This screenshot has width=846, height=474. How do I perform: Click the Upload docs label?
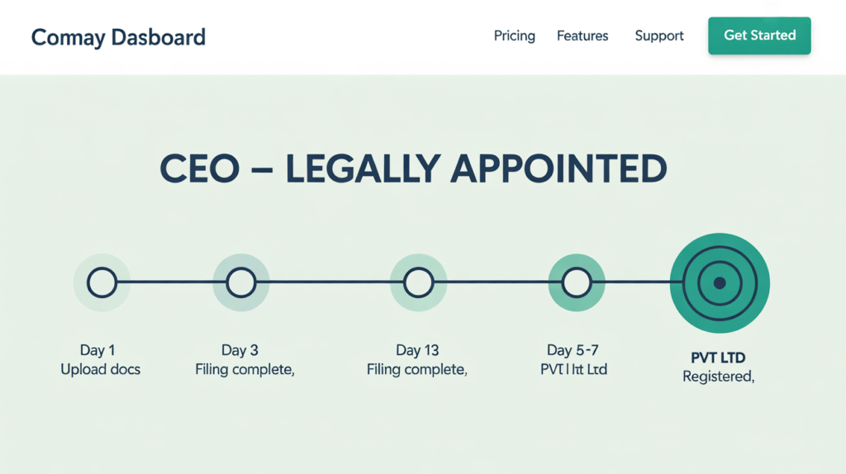click(x=100, y=369)
